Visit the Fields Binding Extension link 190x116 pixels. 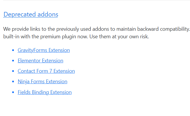[x=45, y=92]
